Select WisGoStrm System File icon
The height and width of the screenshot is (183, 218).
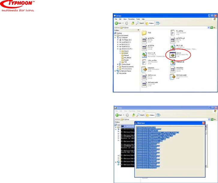(x=172, y=69)
